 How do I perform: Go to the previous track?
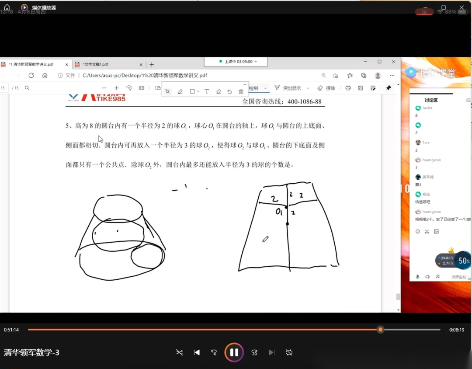pyautogui.click(x=197, y=352)
